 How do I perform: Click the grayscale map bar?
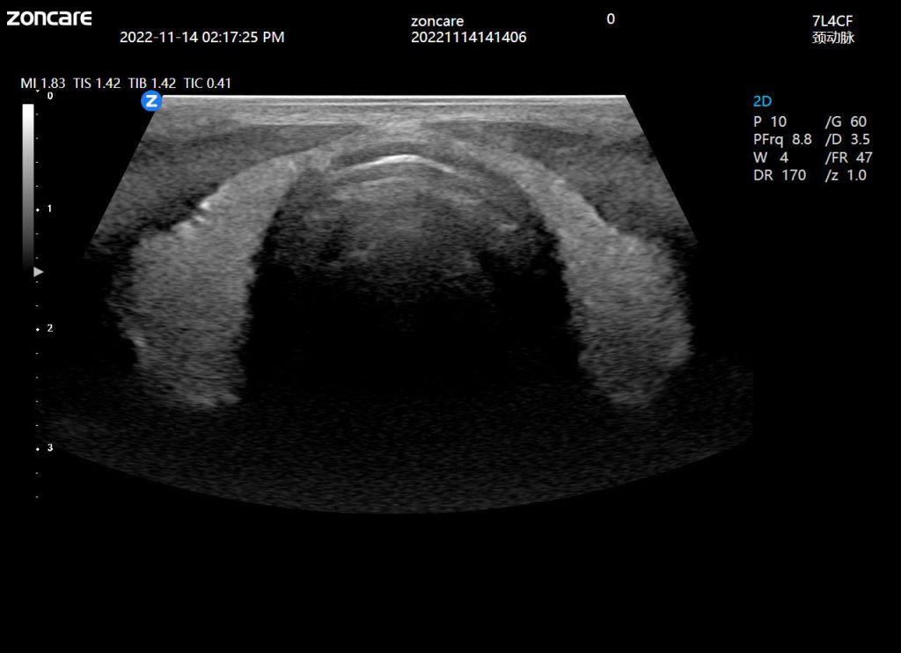click(x=28, y=185)
